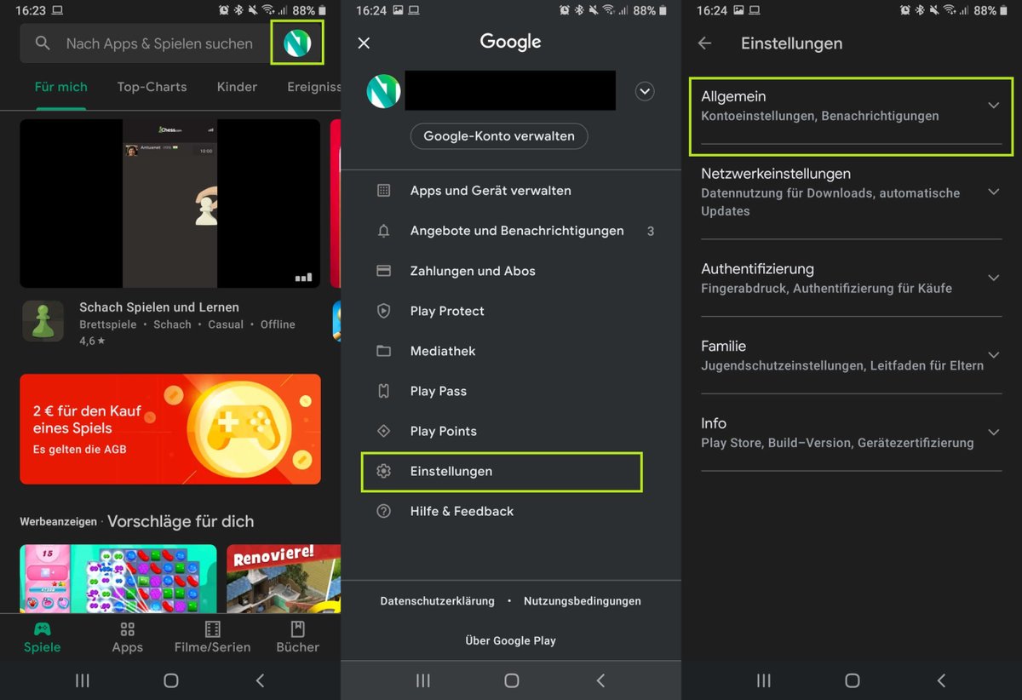This screenshot has width=1022, height=700.
Task: Expand the Authentifizierung section chevron
Action: [993, 278]
